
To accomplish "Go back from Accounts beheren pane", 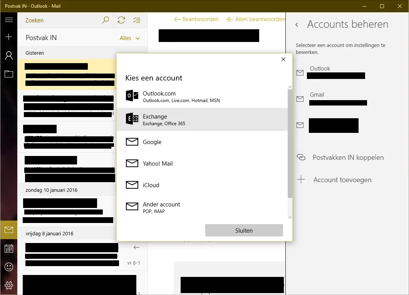I will (x=297, y=25).
